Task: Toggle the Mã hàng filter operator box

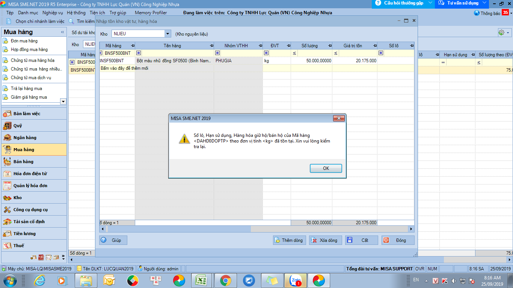Action: coord(101,53)
